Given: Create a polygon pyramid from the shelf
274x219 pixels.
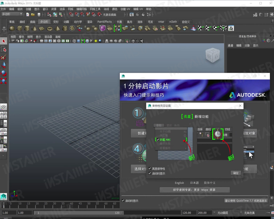Looking at the screenshot, I should point(58,28).
